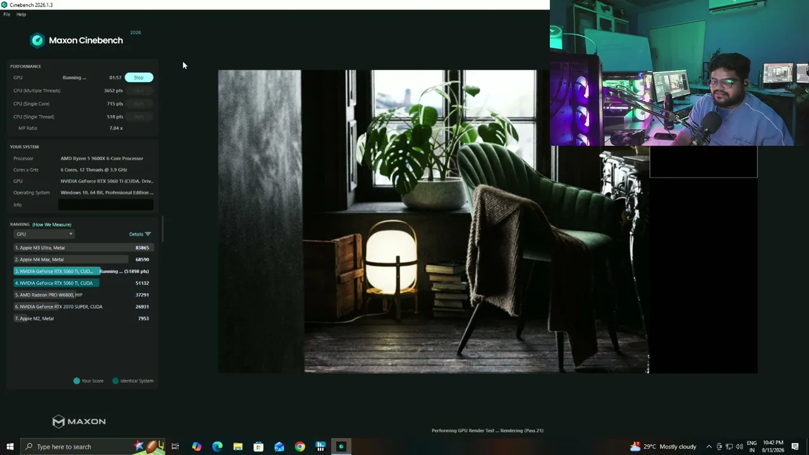Open the Windows Start menu
The height and width of the screenshot is (455, 809).
click(x=9, y=447)
